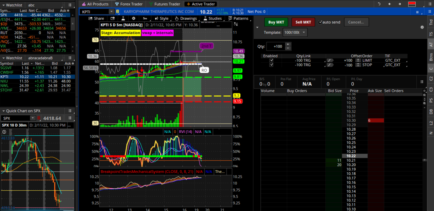Open the red layout color selector
Image resolution: width=434 pixels, height=211 pixels.
(412, 4)
